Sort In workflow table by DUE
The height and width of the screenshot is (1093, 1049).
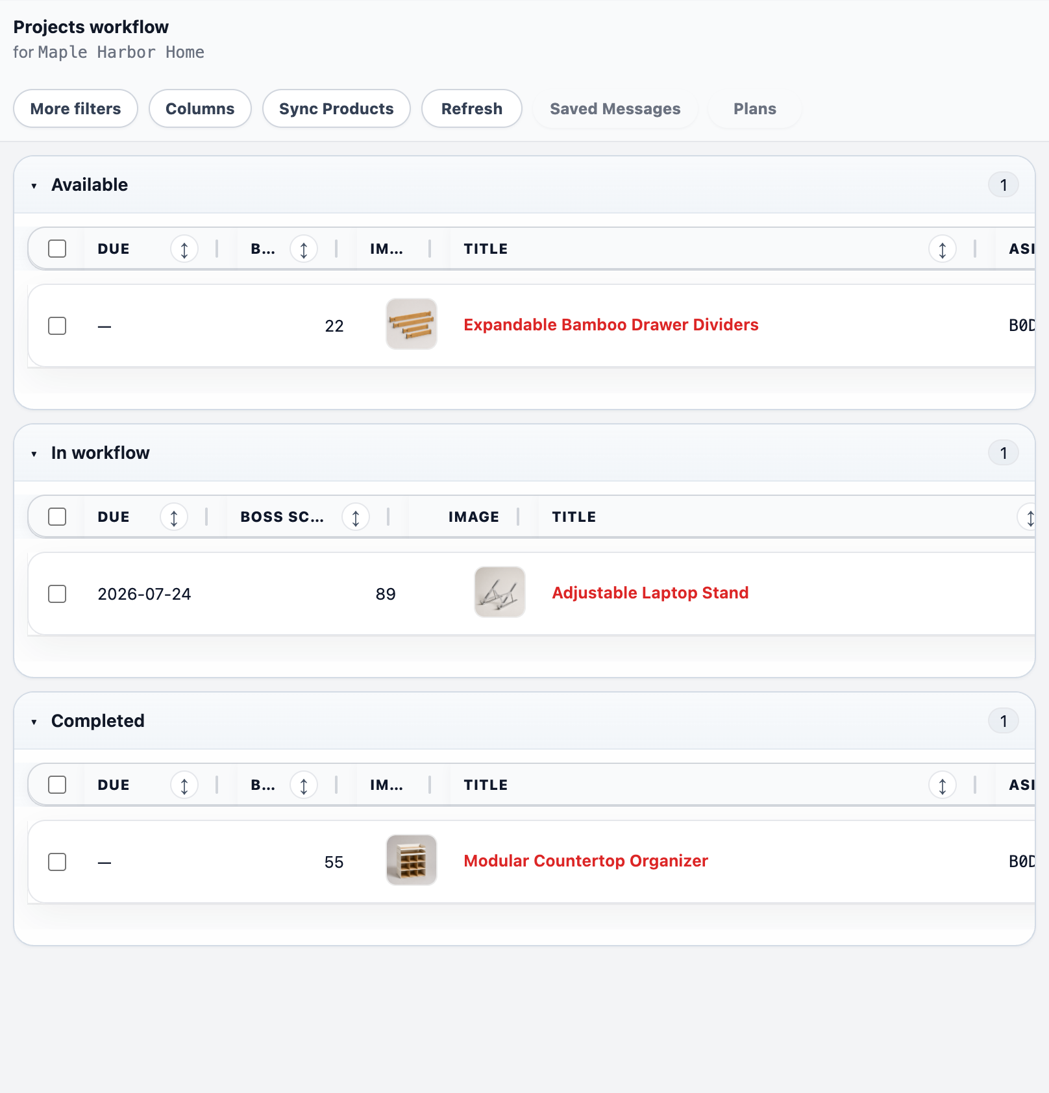click(174, 517)
